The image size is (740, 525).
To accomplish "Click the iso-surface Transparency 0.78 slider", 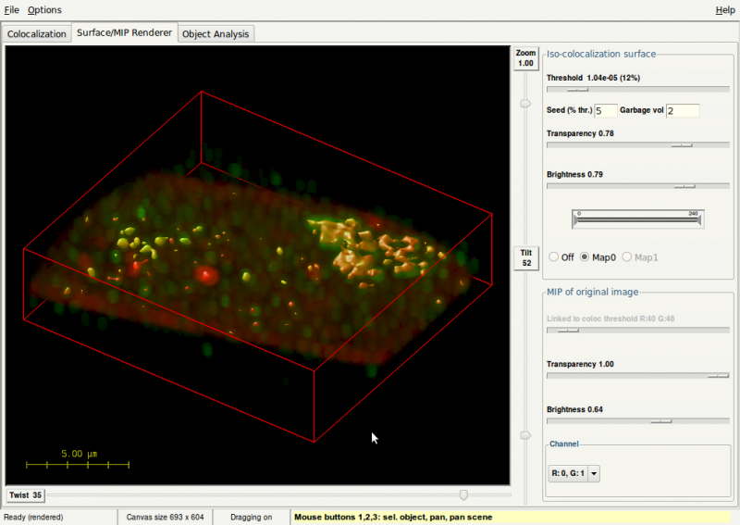I will tap(682, 145).
